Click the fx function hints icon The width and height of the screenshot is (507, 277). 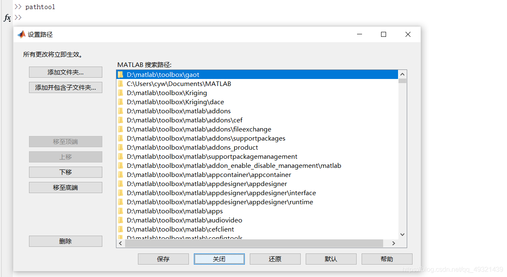pos(7,18)
